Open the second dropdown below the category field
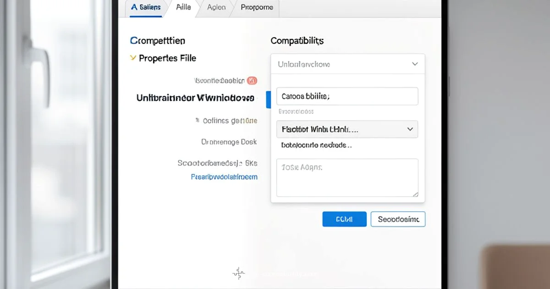 click(x=347, y=129)
